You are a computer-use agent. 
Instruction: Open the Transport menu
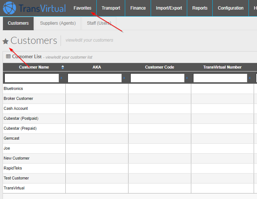(111, 8)
